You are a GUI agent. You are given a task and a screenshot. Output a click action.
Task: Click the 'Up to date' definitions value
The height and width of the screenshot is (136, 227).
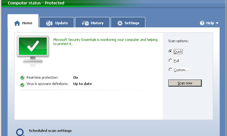pos(83,84)
